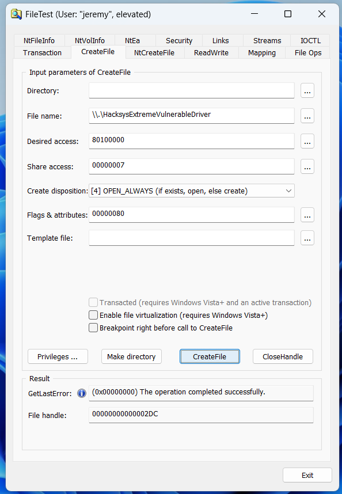Click into the Desired access field
342x494 pixels.
(192, 141)
